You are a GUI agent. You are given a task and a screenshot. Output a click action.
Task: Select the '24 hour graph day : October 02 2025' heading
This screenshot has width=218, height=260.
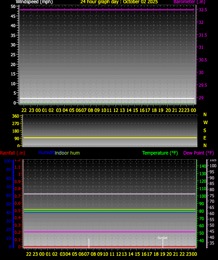click(119, 2)
